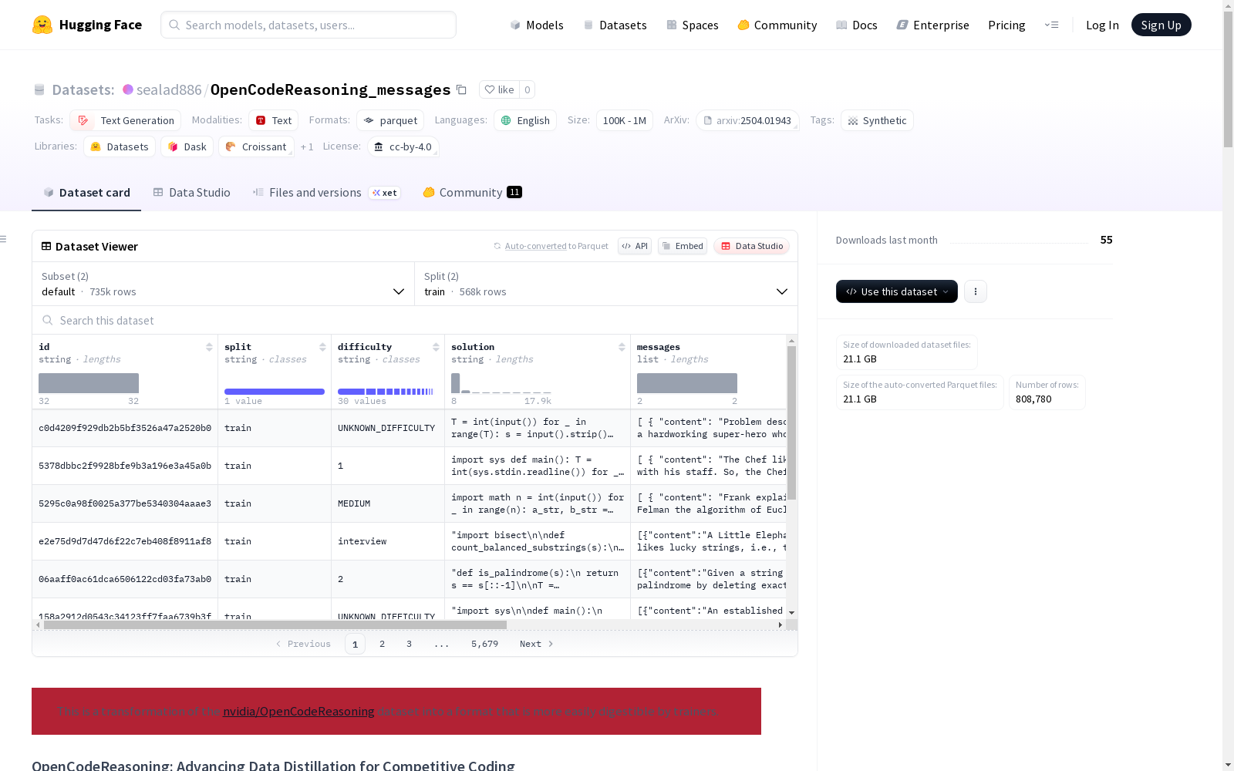
Task: Open Enterprise in top navigation
Action: point(932,25)
